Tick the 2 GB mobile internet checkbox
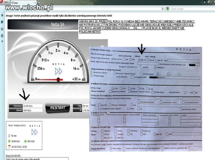The image size is (215, 160). 113,88
